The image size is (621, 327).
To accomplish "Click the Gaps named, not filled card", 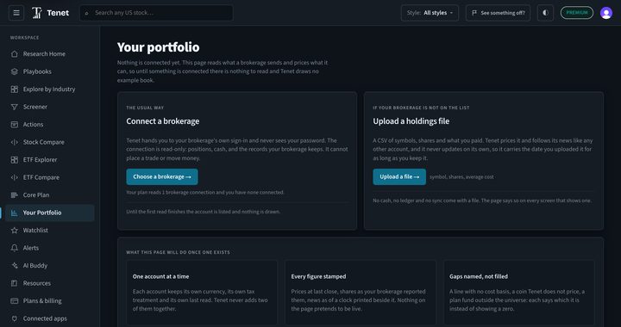I will 519,293.
